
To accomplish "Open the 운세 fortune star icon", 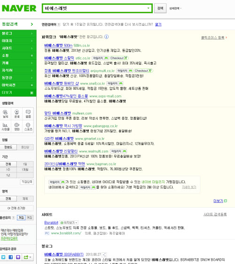I will click(16, 114).
